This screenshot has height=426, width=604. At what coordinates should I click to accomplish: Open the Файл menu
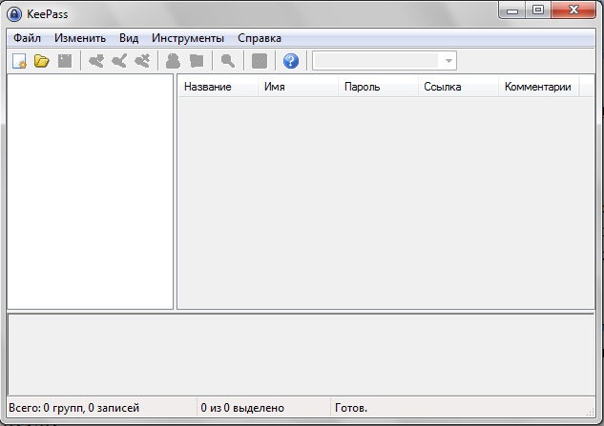pyautogui.click(x=28, y=38)
